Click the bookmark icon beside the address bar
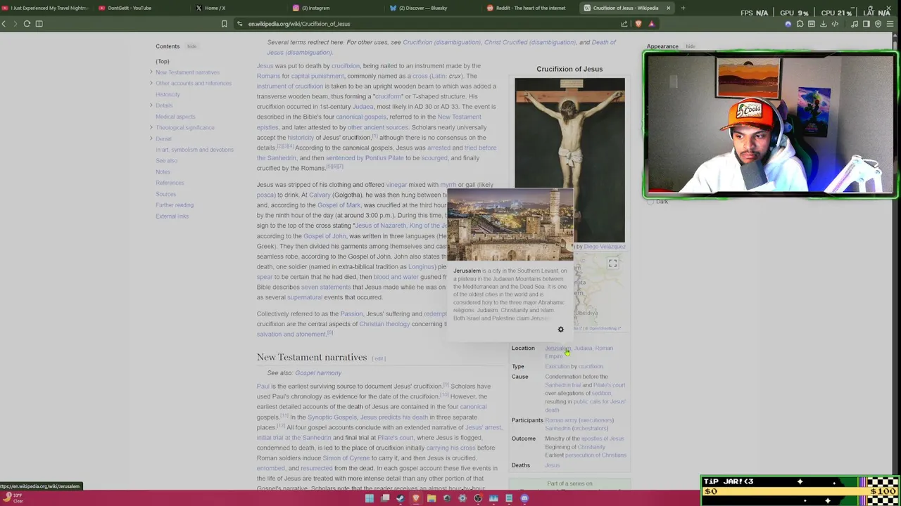 coord(225,24)
